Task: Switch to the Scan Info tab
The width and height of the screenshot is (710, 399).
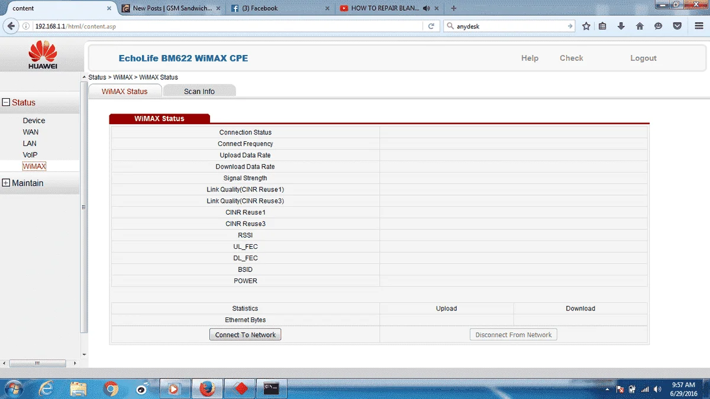Action: [x=199, y=91]
